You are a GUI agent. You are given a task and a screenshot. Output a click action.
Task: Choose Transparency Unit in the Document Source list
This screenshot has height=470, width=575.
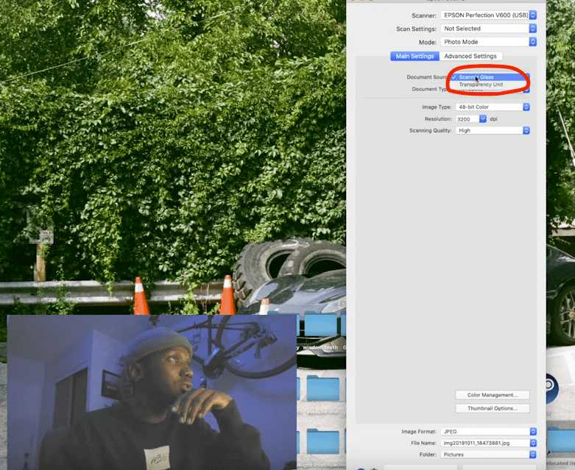[490, 85]
